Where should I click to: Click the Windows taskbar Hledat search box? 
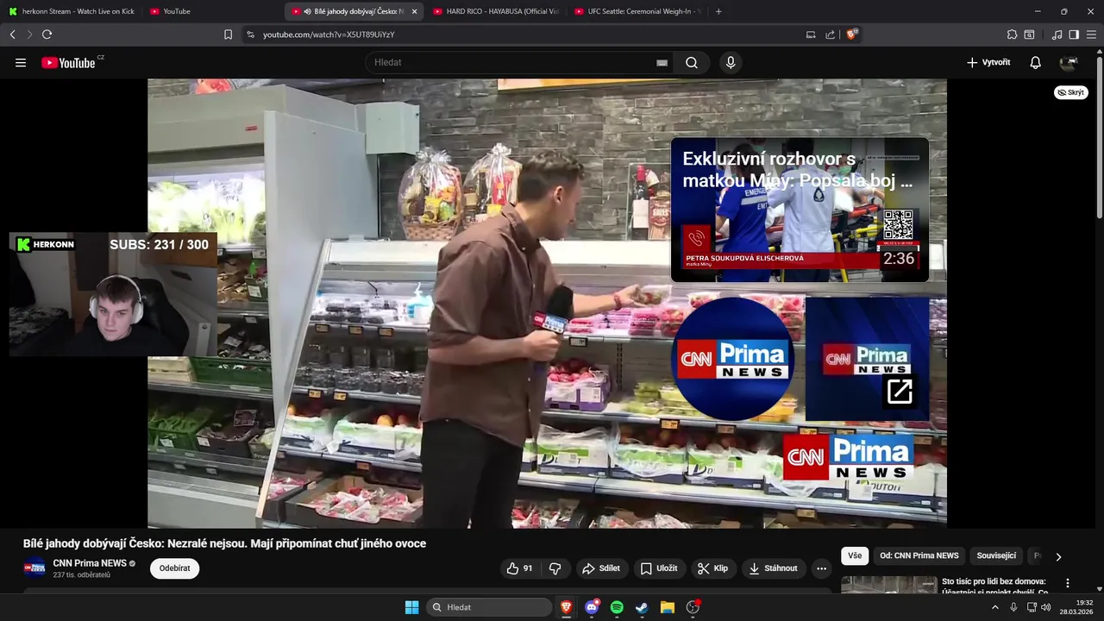click(490, 607)
